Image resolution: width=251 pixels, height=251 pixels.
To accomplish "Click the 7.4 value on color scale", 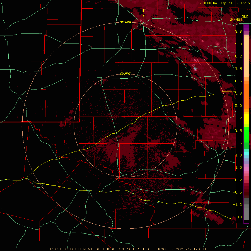I will 238,69.
